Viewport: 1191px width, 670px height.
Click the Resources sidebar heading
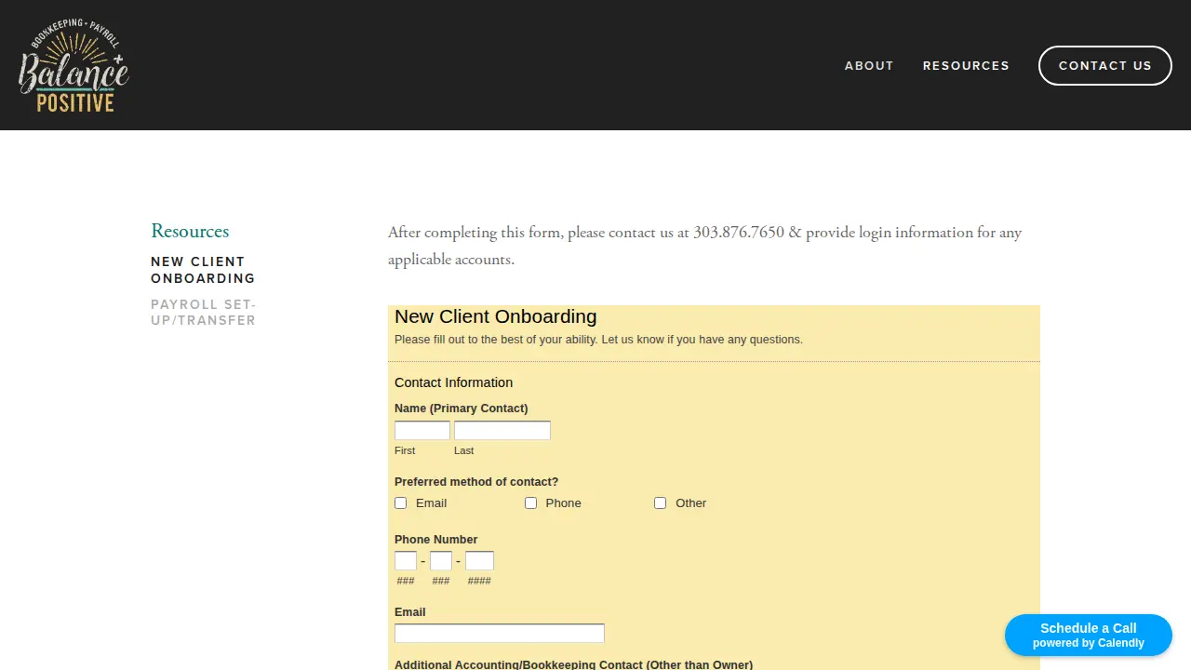point(190,231)
